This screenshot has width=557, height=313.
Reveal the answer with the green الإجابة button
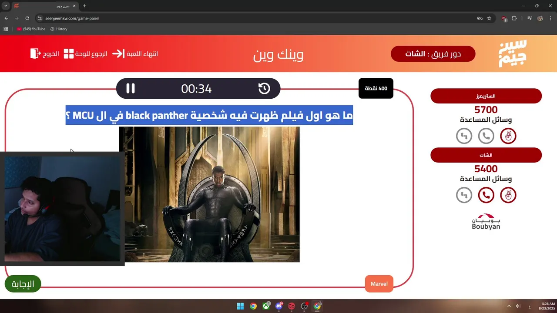click(23, 284)
